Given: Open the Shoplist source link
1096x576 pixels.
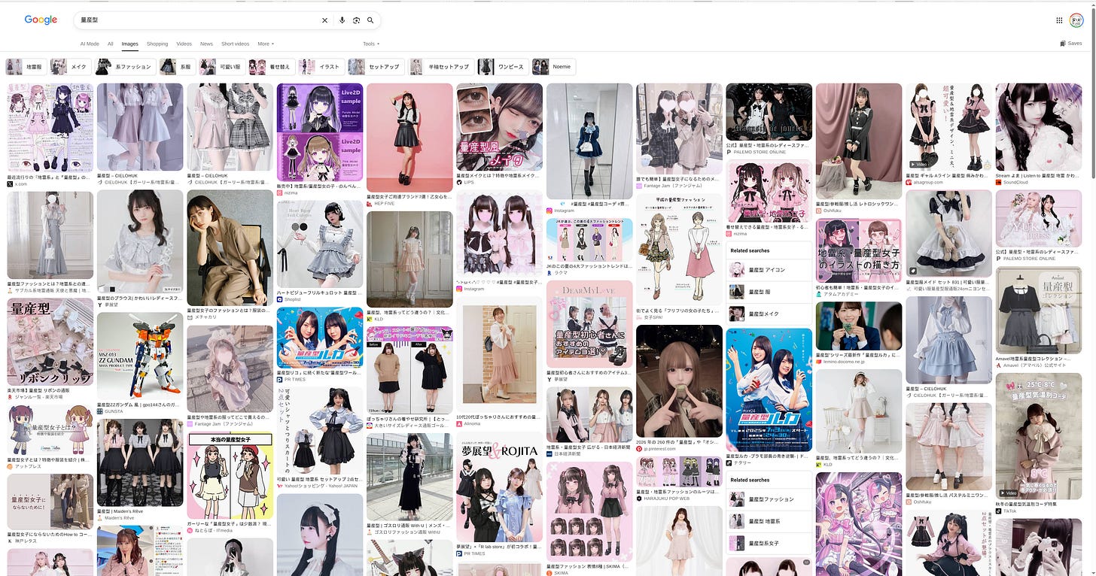Looking at the screenshot, I should coord(292,299).
